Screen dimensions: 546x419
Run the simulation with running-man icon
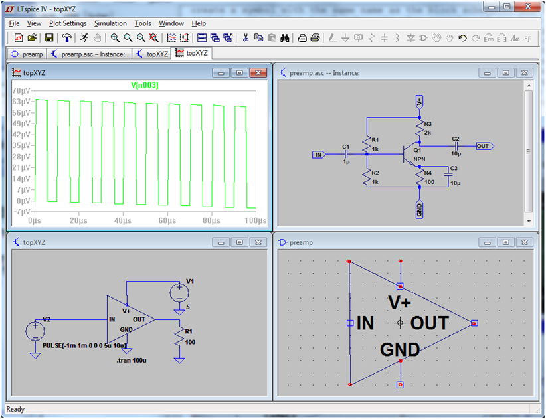pos(84,38)
